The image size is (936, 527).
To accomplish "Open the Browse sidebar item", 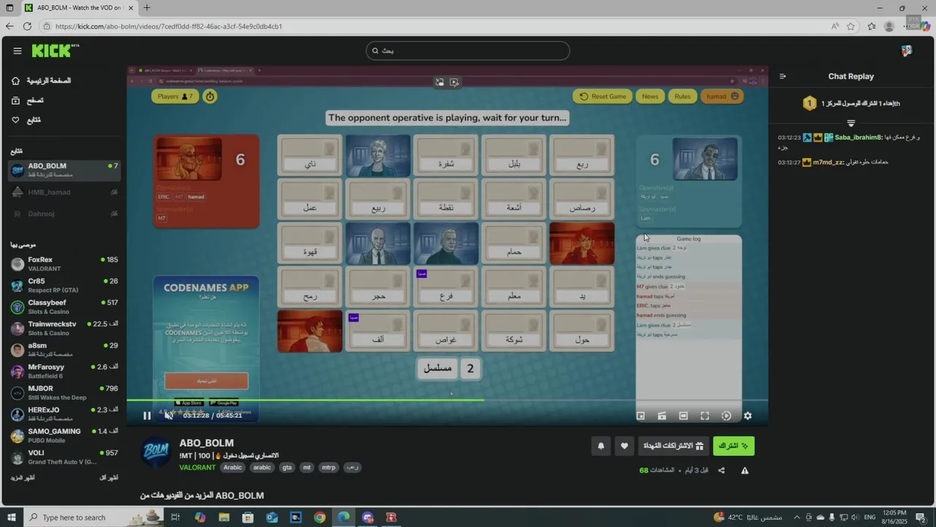I will (x=28, y=100).
